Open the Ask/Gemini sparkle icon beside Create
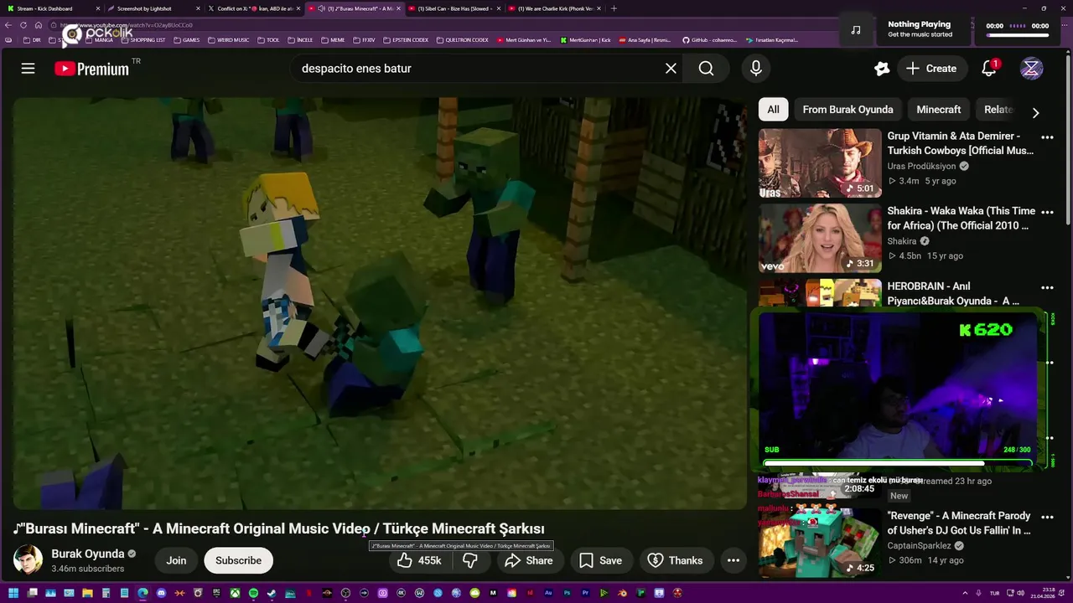This screenshot has width=1073, height=603. tap(882, 69)
